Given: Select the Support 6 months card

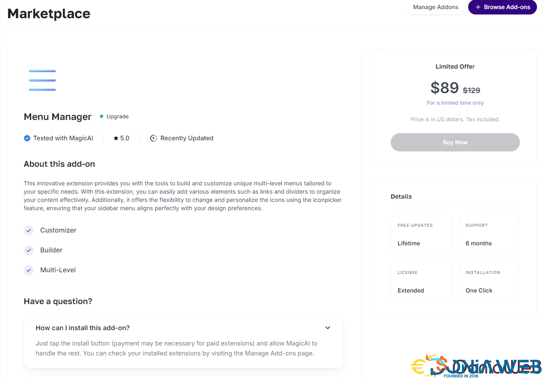Looking at the screenshot, I should tap(489, 235).
